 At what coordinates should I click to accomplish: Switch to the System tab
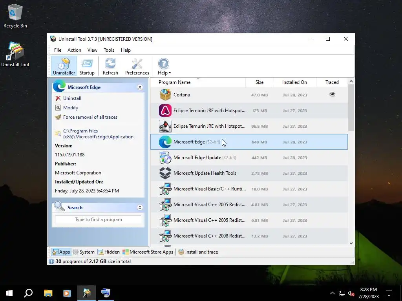coord(84,252)
